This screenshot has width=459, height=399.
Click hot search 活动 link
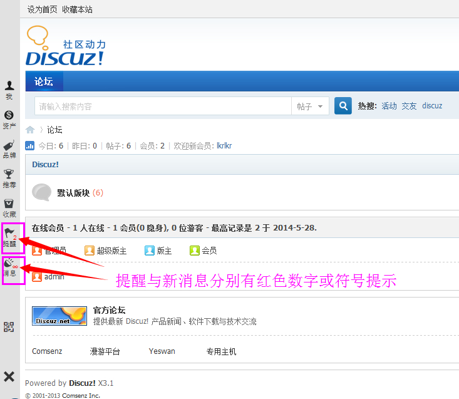point(389,106)
